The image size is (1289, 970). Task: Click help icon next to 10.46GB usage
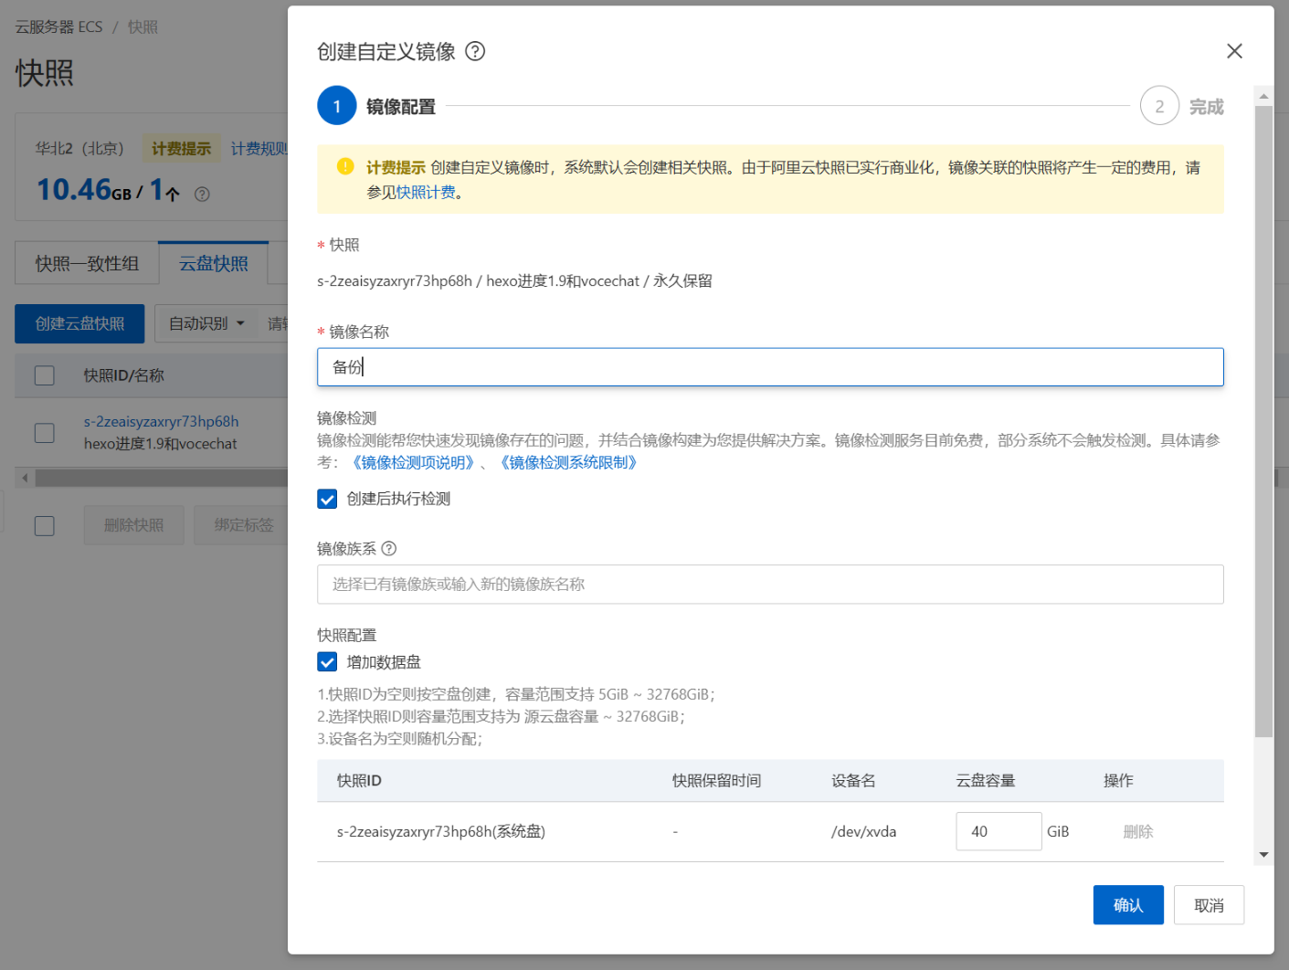(203, 194)
